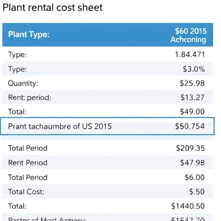Image resolution: width=221 pixels, height=221 pixels.
Task: Select the $209.35 value
Action: [x=190, y=148]
